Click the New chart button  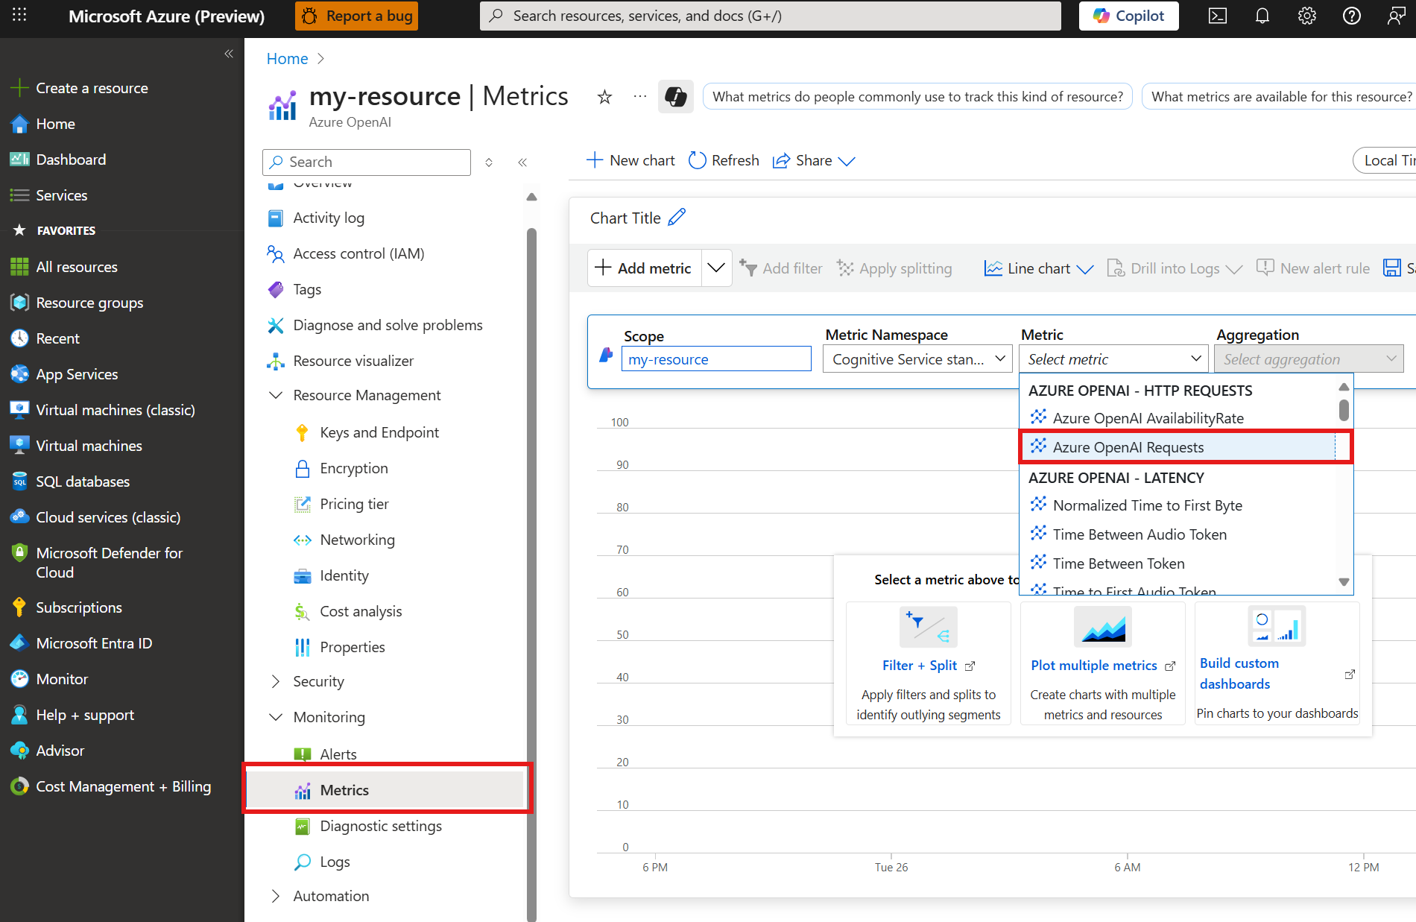[630, 160]
